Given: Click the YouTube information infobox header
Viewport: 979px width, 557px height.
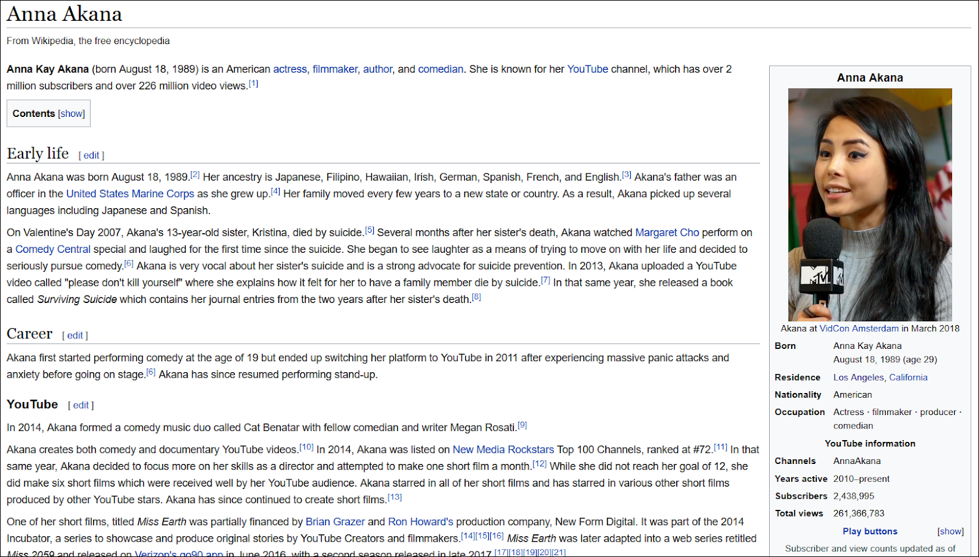Looking at the screenshot, I should pos(869,444).
